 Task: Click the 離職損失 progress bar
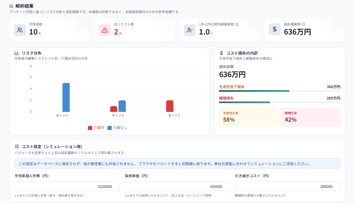279,102
